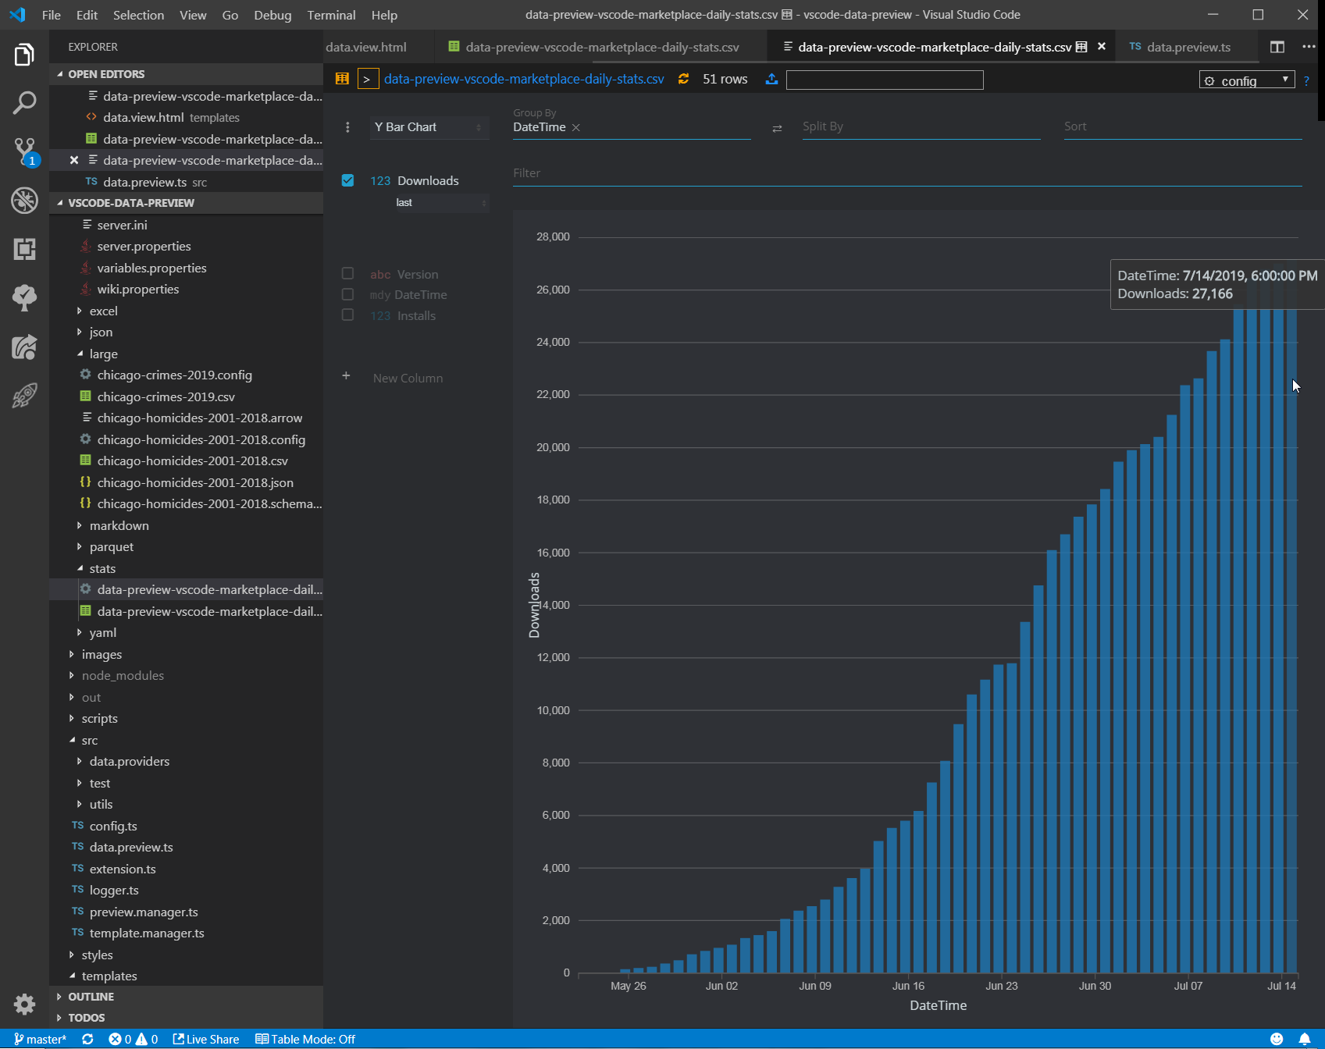
Task: Expand the TODOS section
Action: 86,1018
